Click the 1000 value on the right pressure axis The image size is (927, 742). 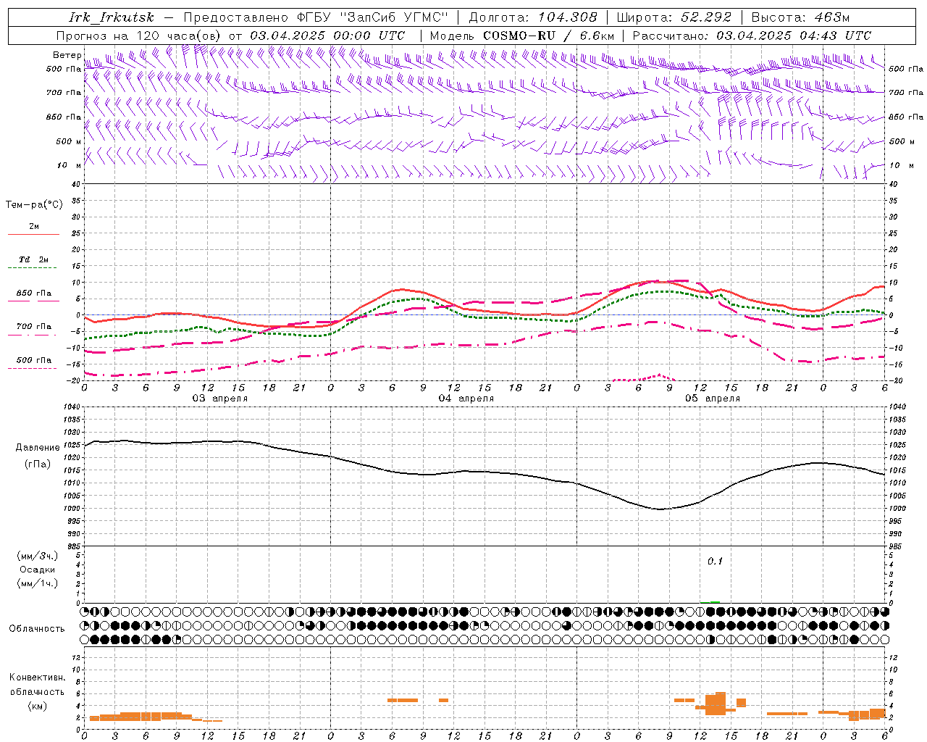(x=897, y=508)
